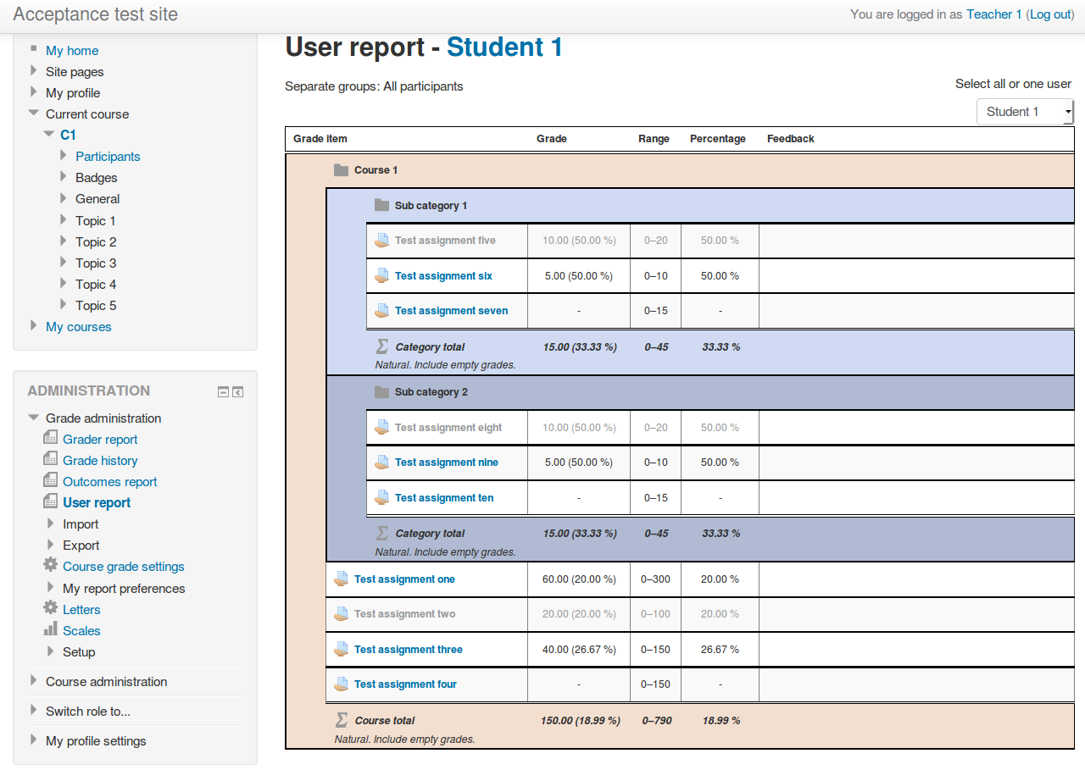Click assignment icon beside Test assignment three
Viewport: 1085px width, 770px height.
(342, 650)
